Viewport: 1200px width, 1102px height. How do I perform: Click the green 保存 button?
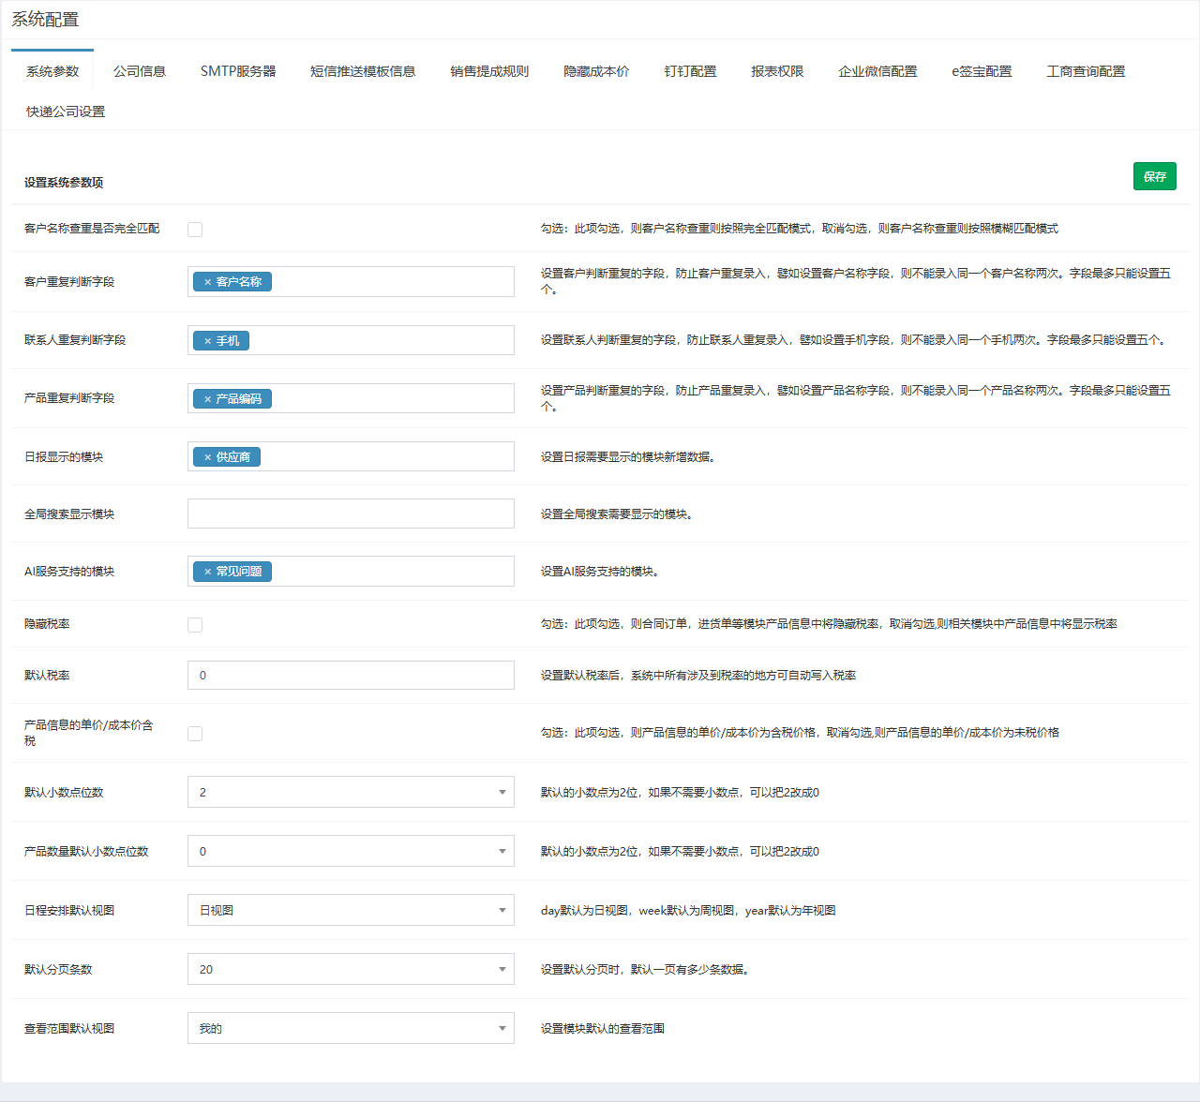tap(1155, 176)
